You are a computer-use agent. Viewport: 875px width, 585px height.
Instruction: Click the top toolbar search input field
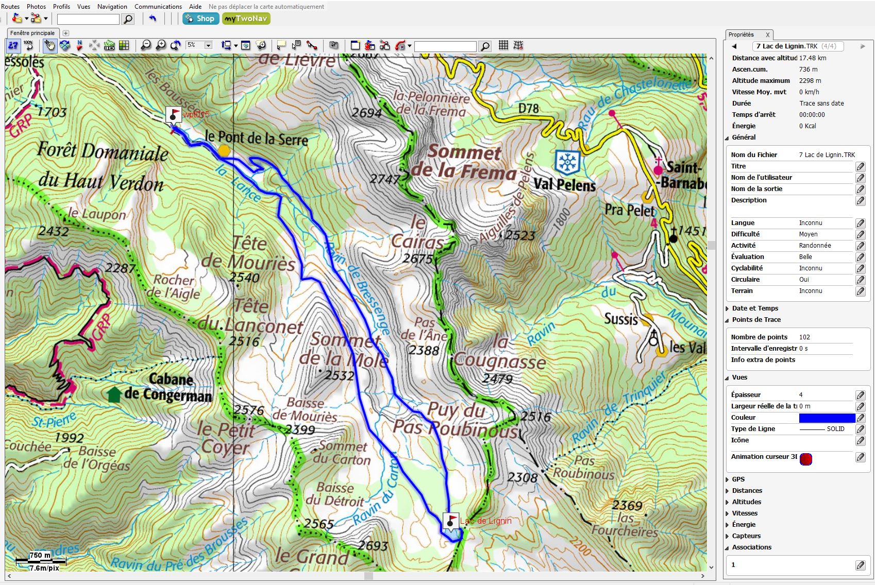(x=88, y=20)
